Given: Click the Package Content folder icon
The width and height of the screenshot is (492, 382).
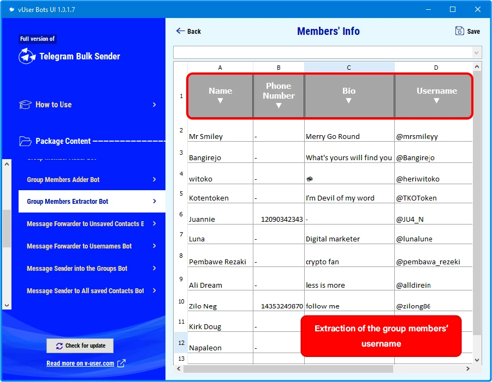Looking at the screenshot, I should [25, 141].
